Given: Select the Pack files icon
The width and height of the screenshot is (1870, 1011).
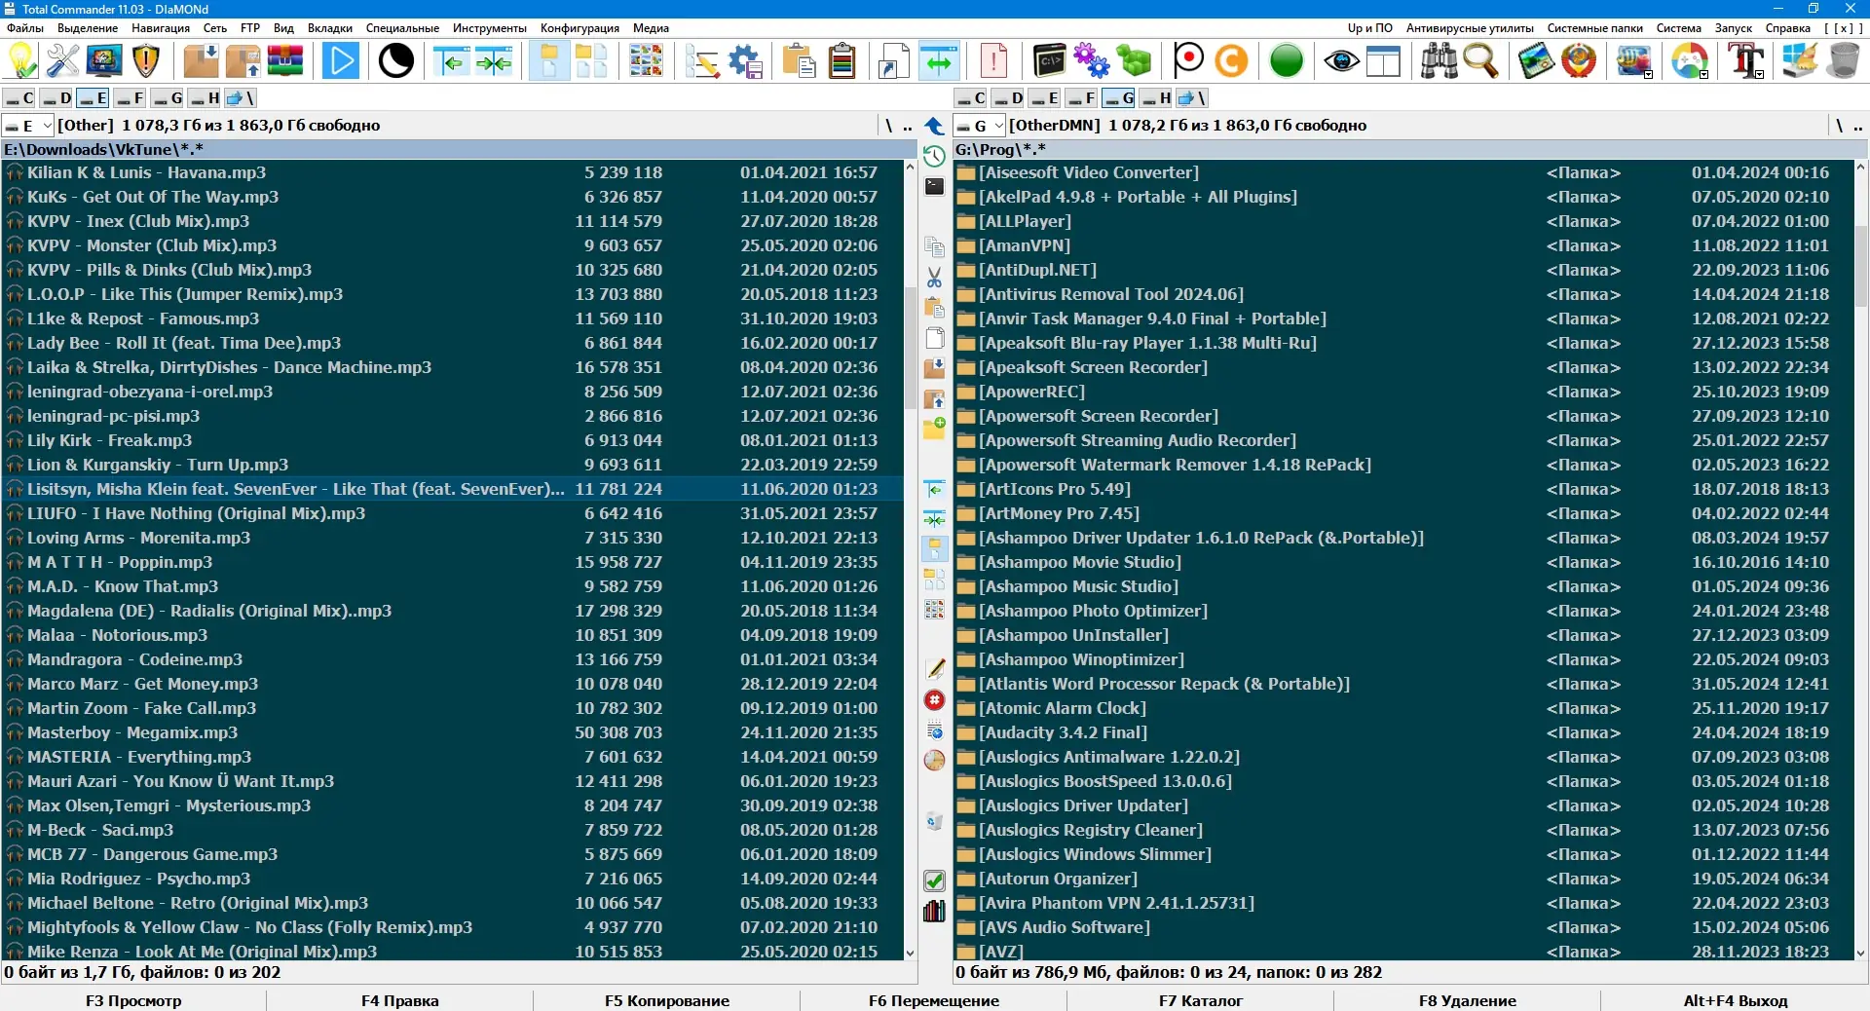Looking at the screenshot, I should [200, 61].
